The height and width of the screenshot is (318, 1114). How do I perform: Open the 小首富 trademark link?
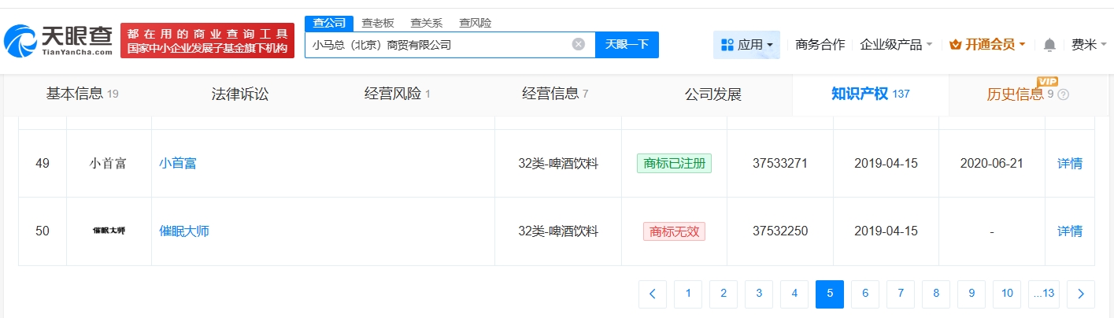(x=178, y=164)
